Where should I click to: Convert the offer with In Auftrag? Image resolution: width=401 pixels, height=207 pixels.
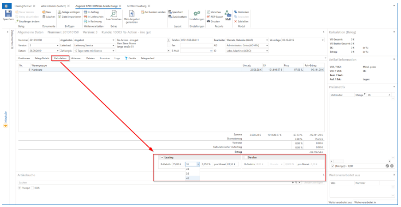tap(91, 12)
